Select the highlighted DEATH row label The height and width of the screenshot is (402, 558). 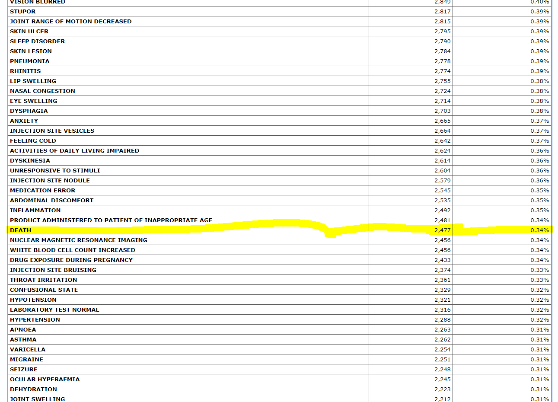pyautogui.click(x=21, y=230)
